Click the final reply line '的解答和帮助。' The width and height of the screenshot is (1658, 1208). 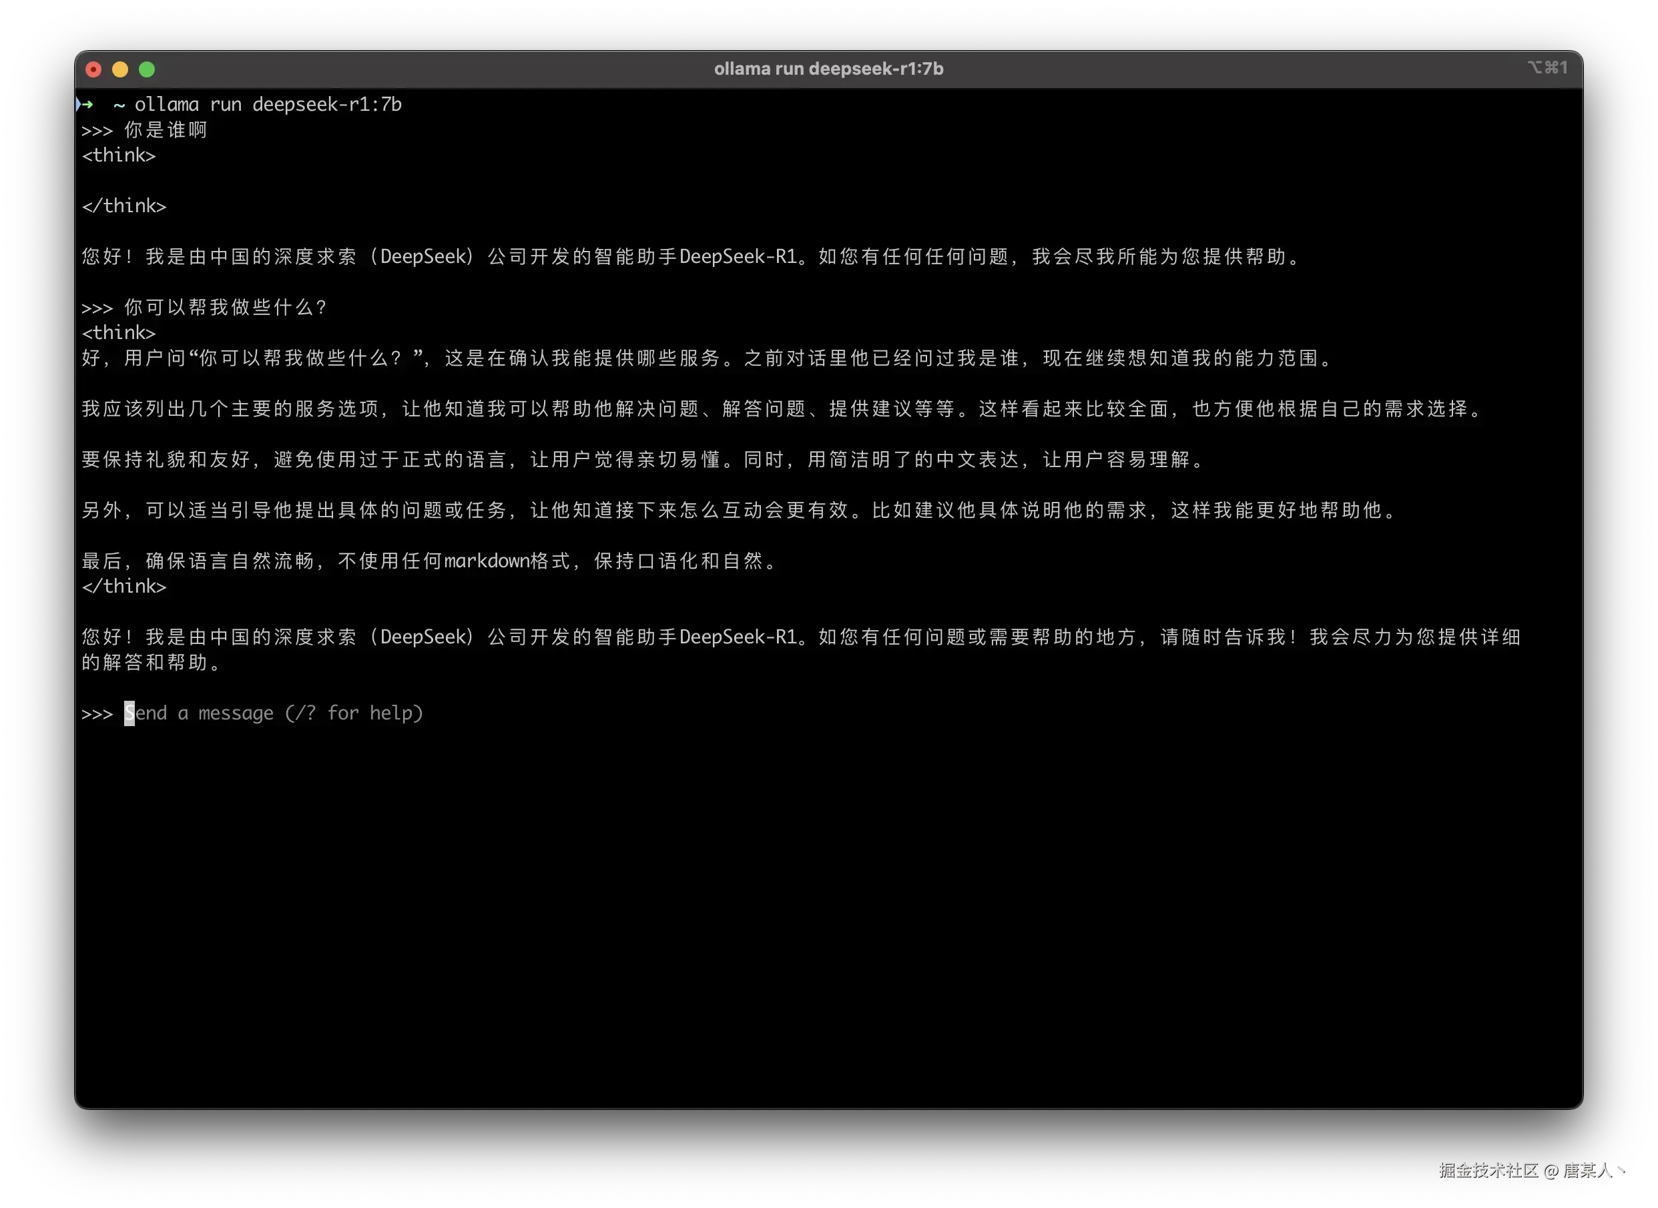point(150,663)
